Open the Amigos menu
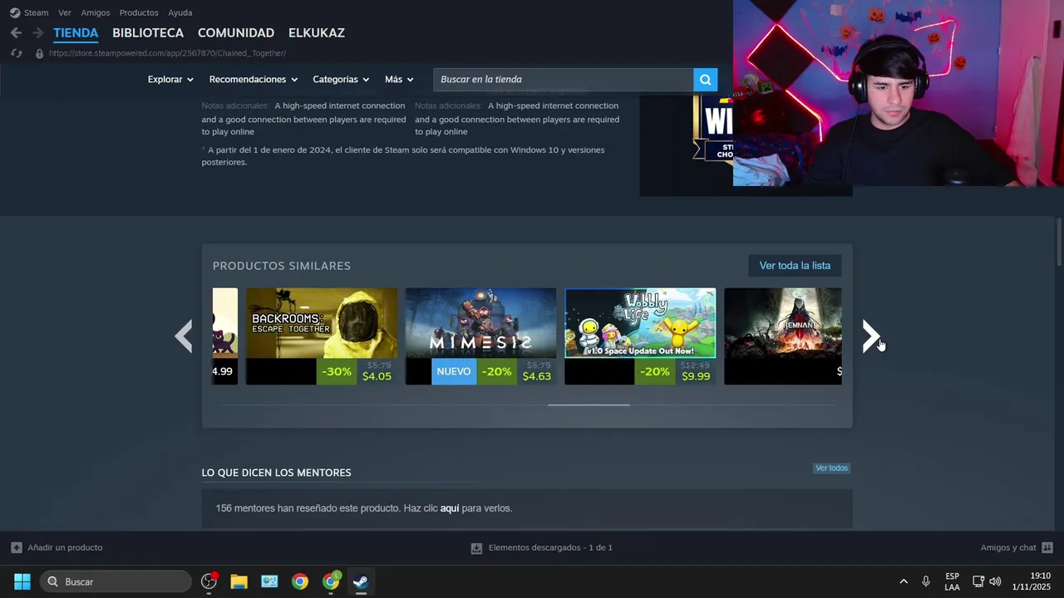This screenshot has width=1064, height=598. coord(95,12)
